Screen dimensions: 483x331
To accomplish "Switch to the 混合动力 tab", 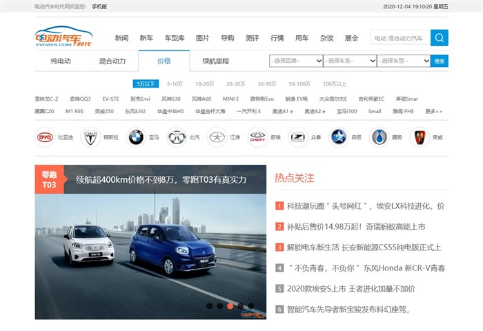I will (x=112, y=61).
